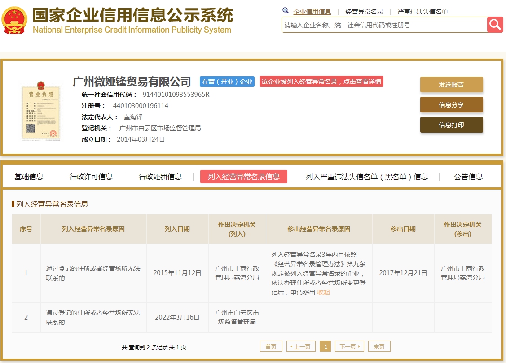Go to 首页 in pagination
Viewport: 506px width, 363px height.
tap(271, 346)
